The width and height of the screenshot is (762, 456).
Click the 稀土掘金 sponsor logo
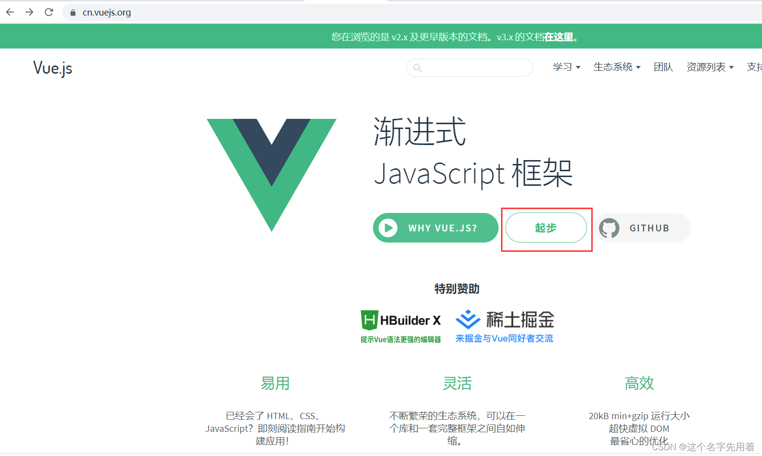coord(504,320)
